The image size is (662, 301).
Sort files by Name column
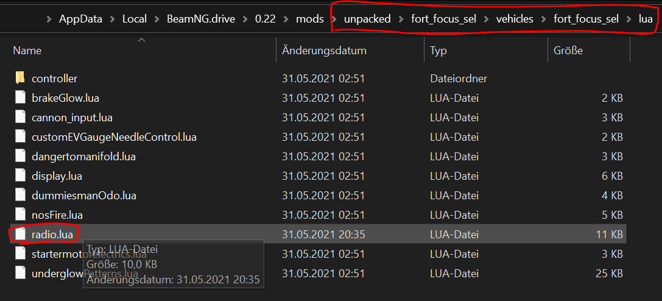pos(27,51)
